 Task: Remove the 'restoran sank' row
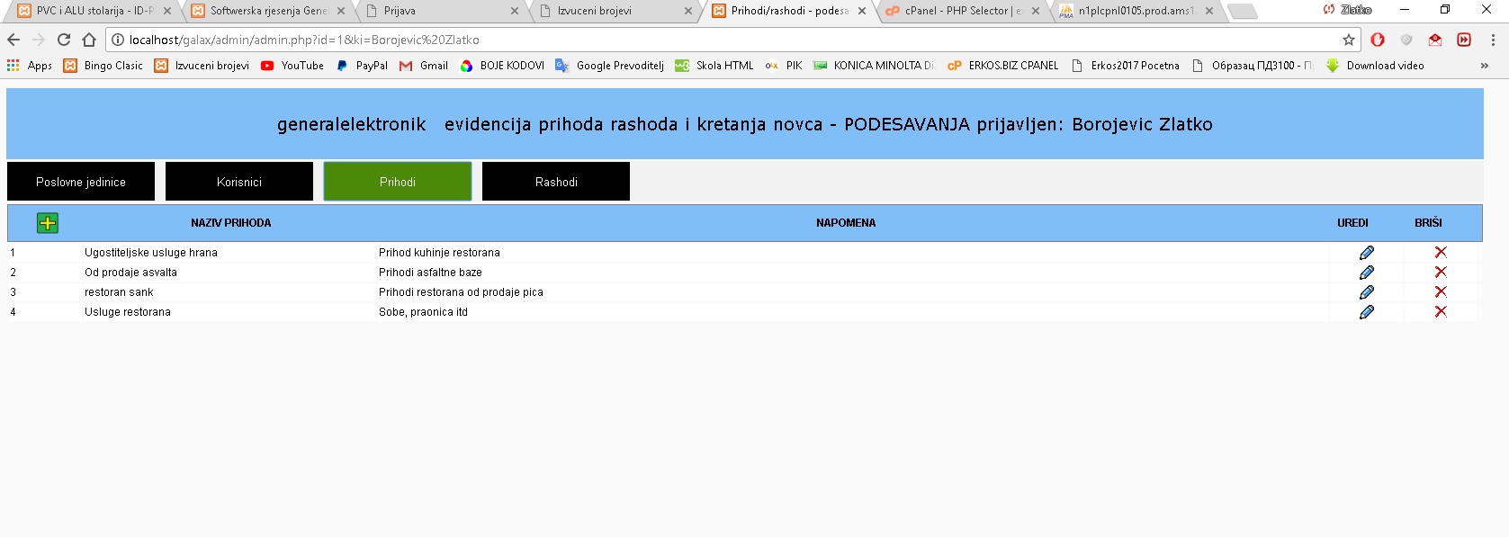tap(1440, 292)
